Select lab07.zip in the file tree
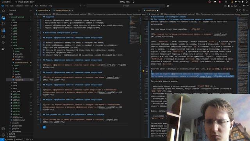250x141 pixels. click(x=16, y=100)
